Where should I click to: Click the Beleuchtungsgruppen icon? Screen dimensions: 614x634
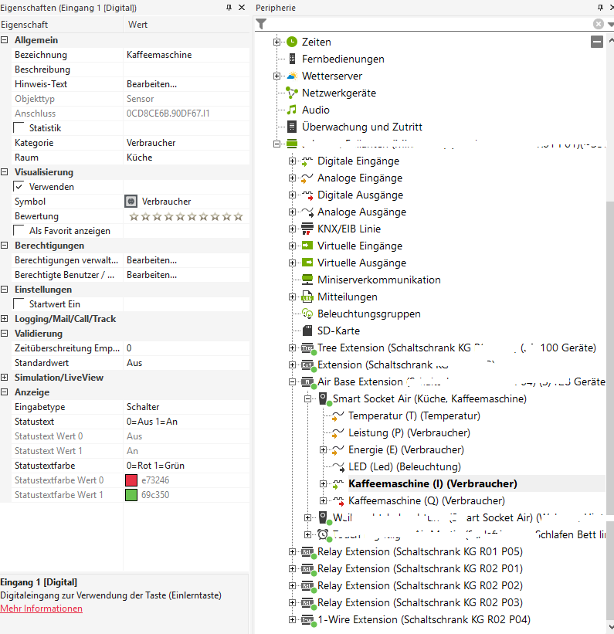[307, 314]
